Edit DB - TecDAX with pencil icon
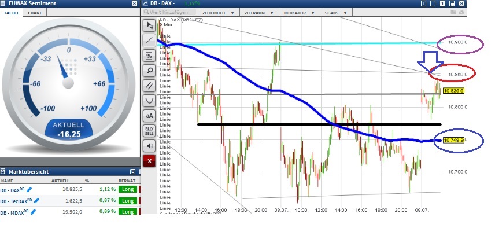Image resolution: width=495 pixels, height=228 pixels. (36, 201)
